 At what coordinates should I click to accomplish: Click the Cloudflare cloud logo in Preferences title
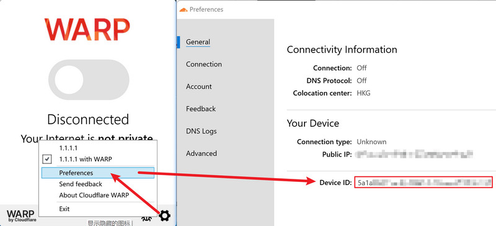(184, 10)
